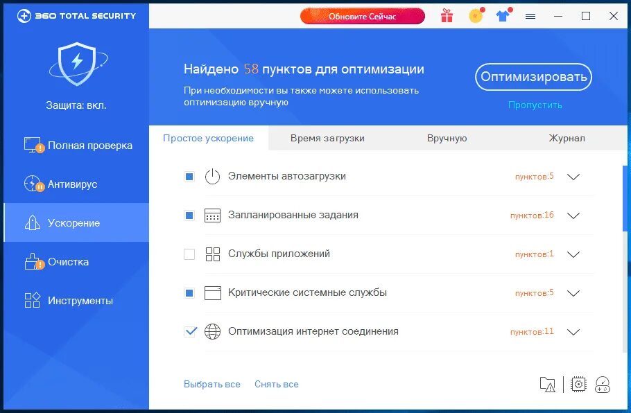Switch to the Время загрузки tab
Viewport: 631px width, 413px height.
[327, 138]
